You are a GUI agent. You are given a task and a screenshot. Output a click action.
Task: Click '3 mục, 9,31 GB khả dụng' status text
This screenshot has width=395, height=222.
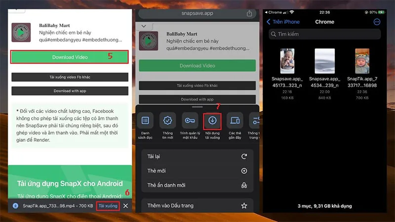(x=324, y=206)
